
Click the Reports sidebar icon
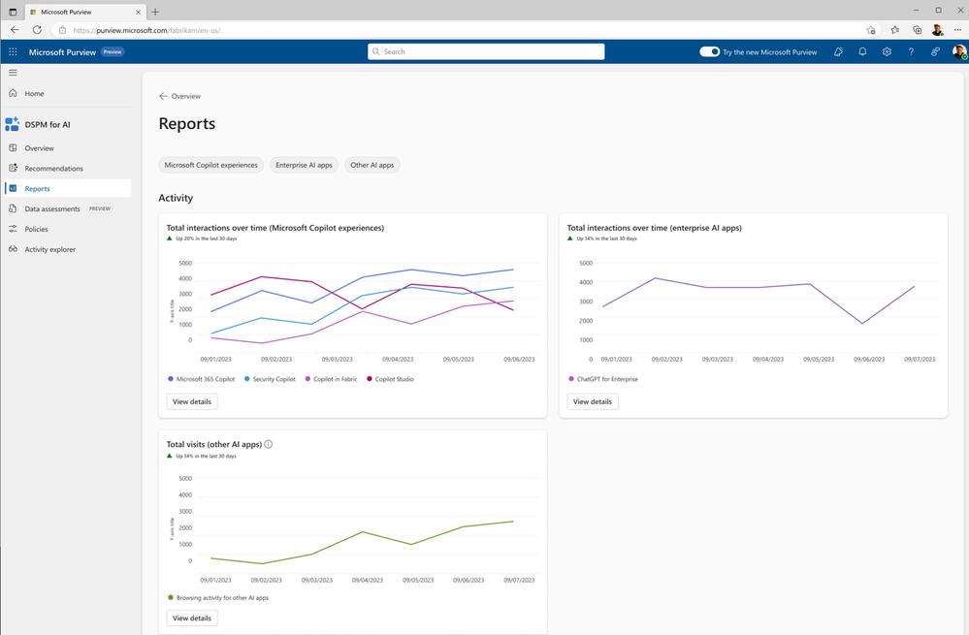pyautogui.click(x=13, y=188)
